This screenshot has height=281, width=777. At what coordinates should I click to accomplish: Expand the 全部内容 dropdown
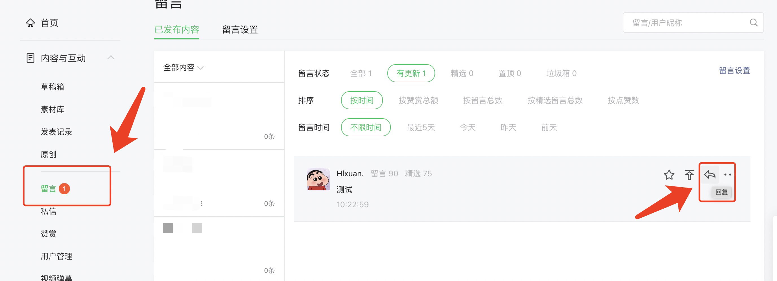pyautogui.click(x=183, y=67)
